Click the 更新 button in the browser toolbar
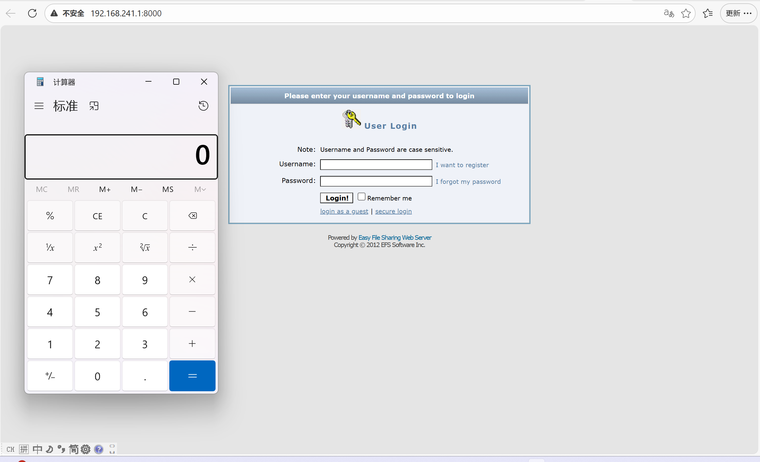760x462 pixels. pos(733,13)
